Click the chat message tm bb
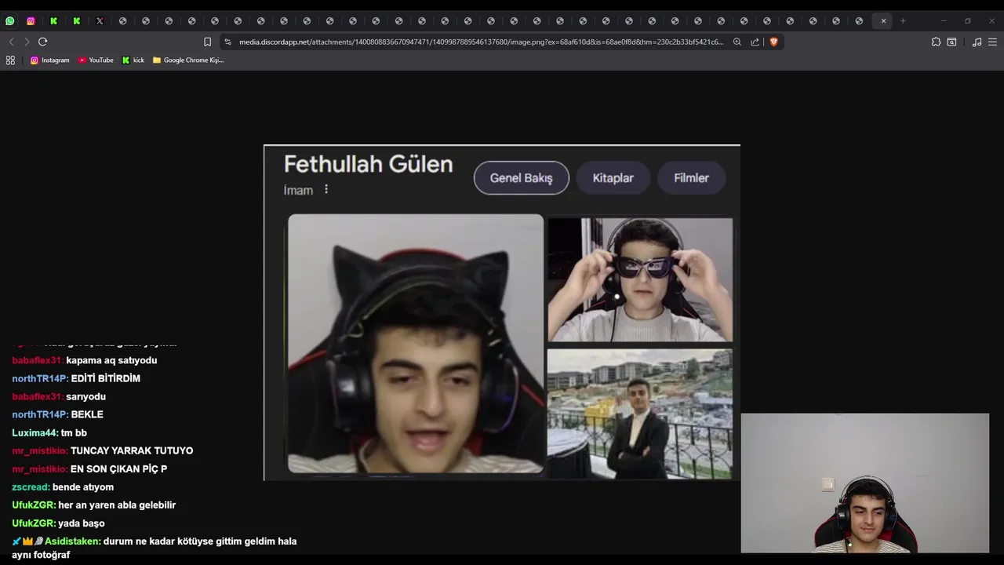Image resolution: width=1004 pixels, height=565 pixels. (74, 432)
